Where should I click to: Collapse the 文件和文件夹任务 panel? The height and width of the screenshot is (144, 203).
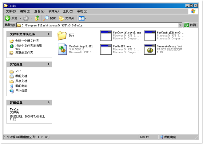tap(49, 34)
